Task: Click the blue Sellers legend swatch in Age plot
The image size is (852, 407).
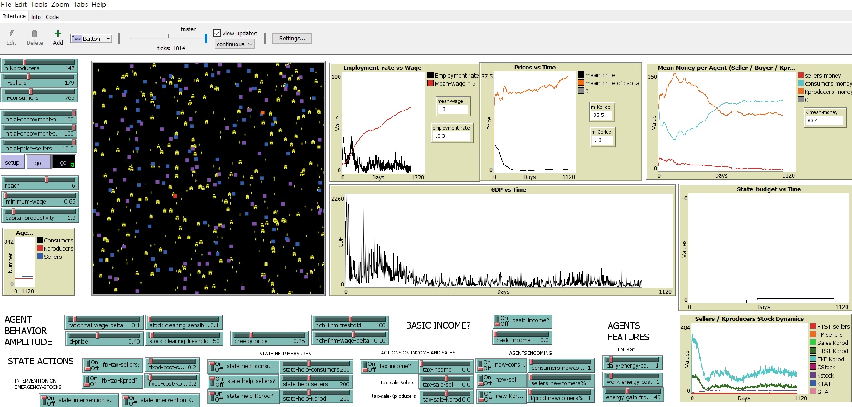Action: (40, 257)
